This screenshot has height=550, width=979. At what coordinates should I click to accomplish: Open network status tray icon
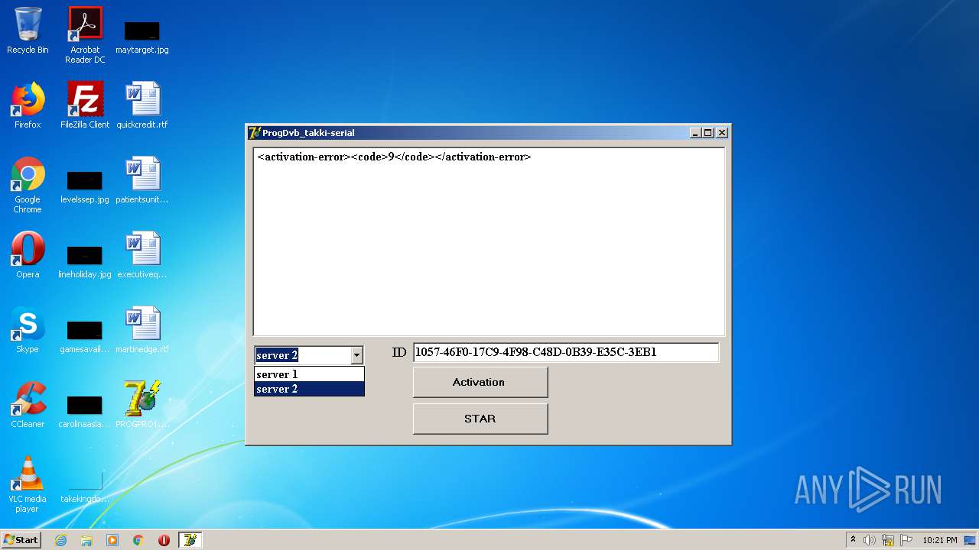(x=888, y=540)
